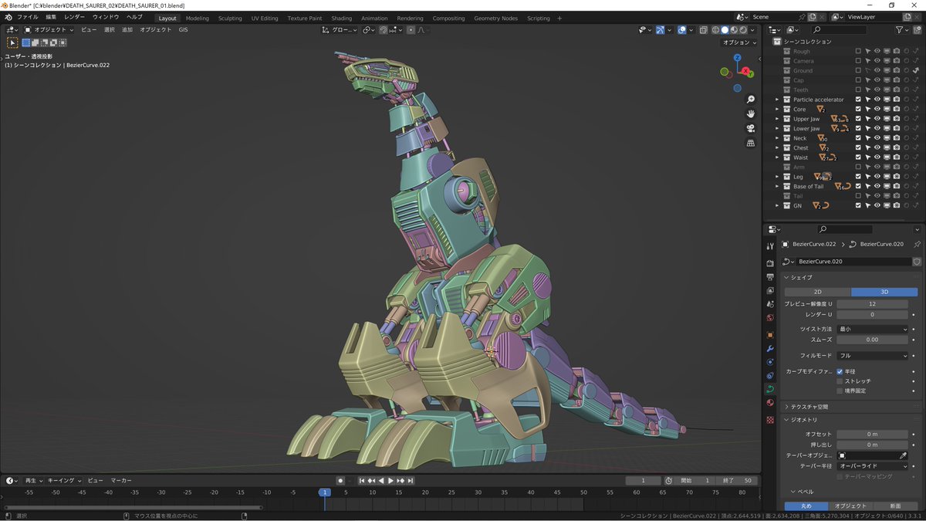Click the Blender logo menu icon
The height and width of the screenshot is (521, 926).
[x=8, y=17]
